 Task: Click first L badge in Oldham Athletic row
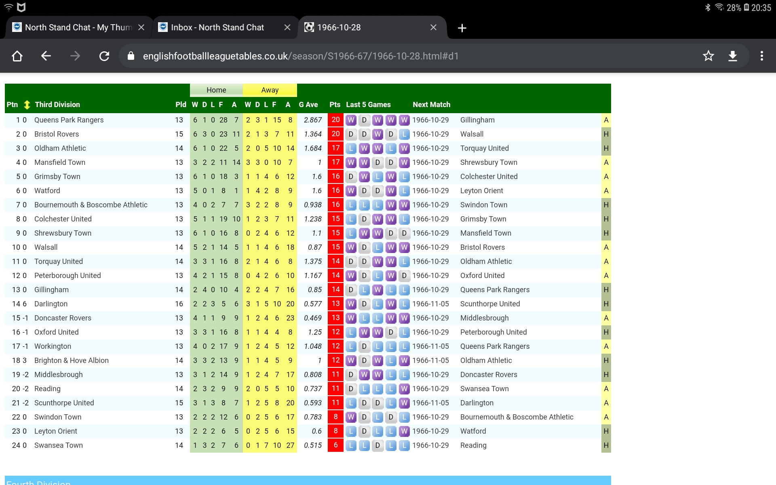pos(351,148)
